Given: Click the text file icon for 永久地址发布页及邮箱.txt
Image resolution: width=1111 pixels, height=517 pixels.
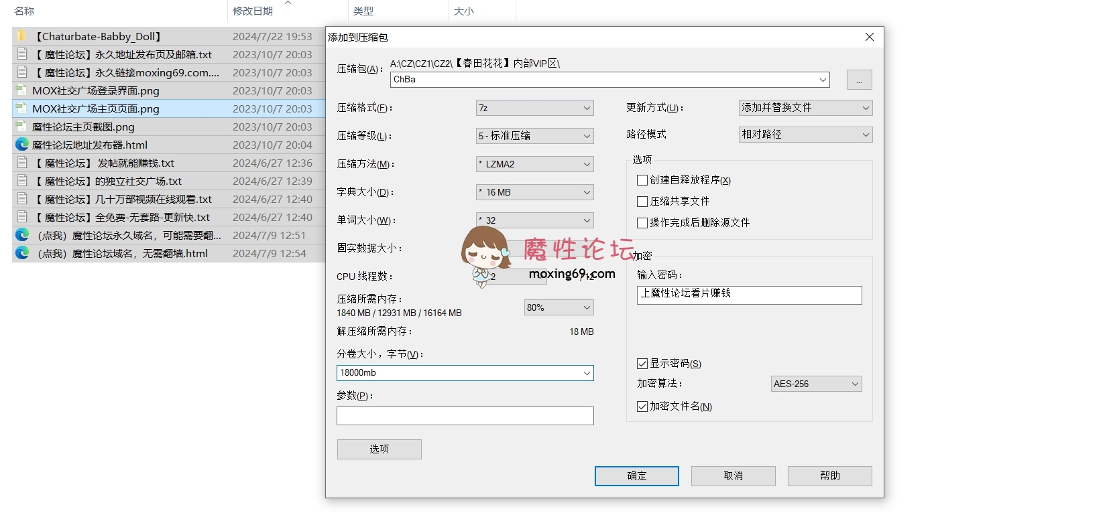Looking at the screenshot, I should (x=22, y=54).
